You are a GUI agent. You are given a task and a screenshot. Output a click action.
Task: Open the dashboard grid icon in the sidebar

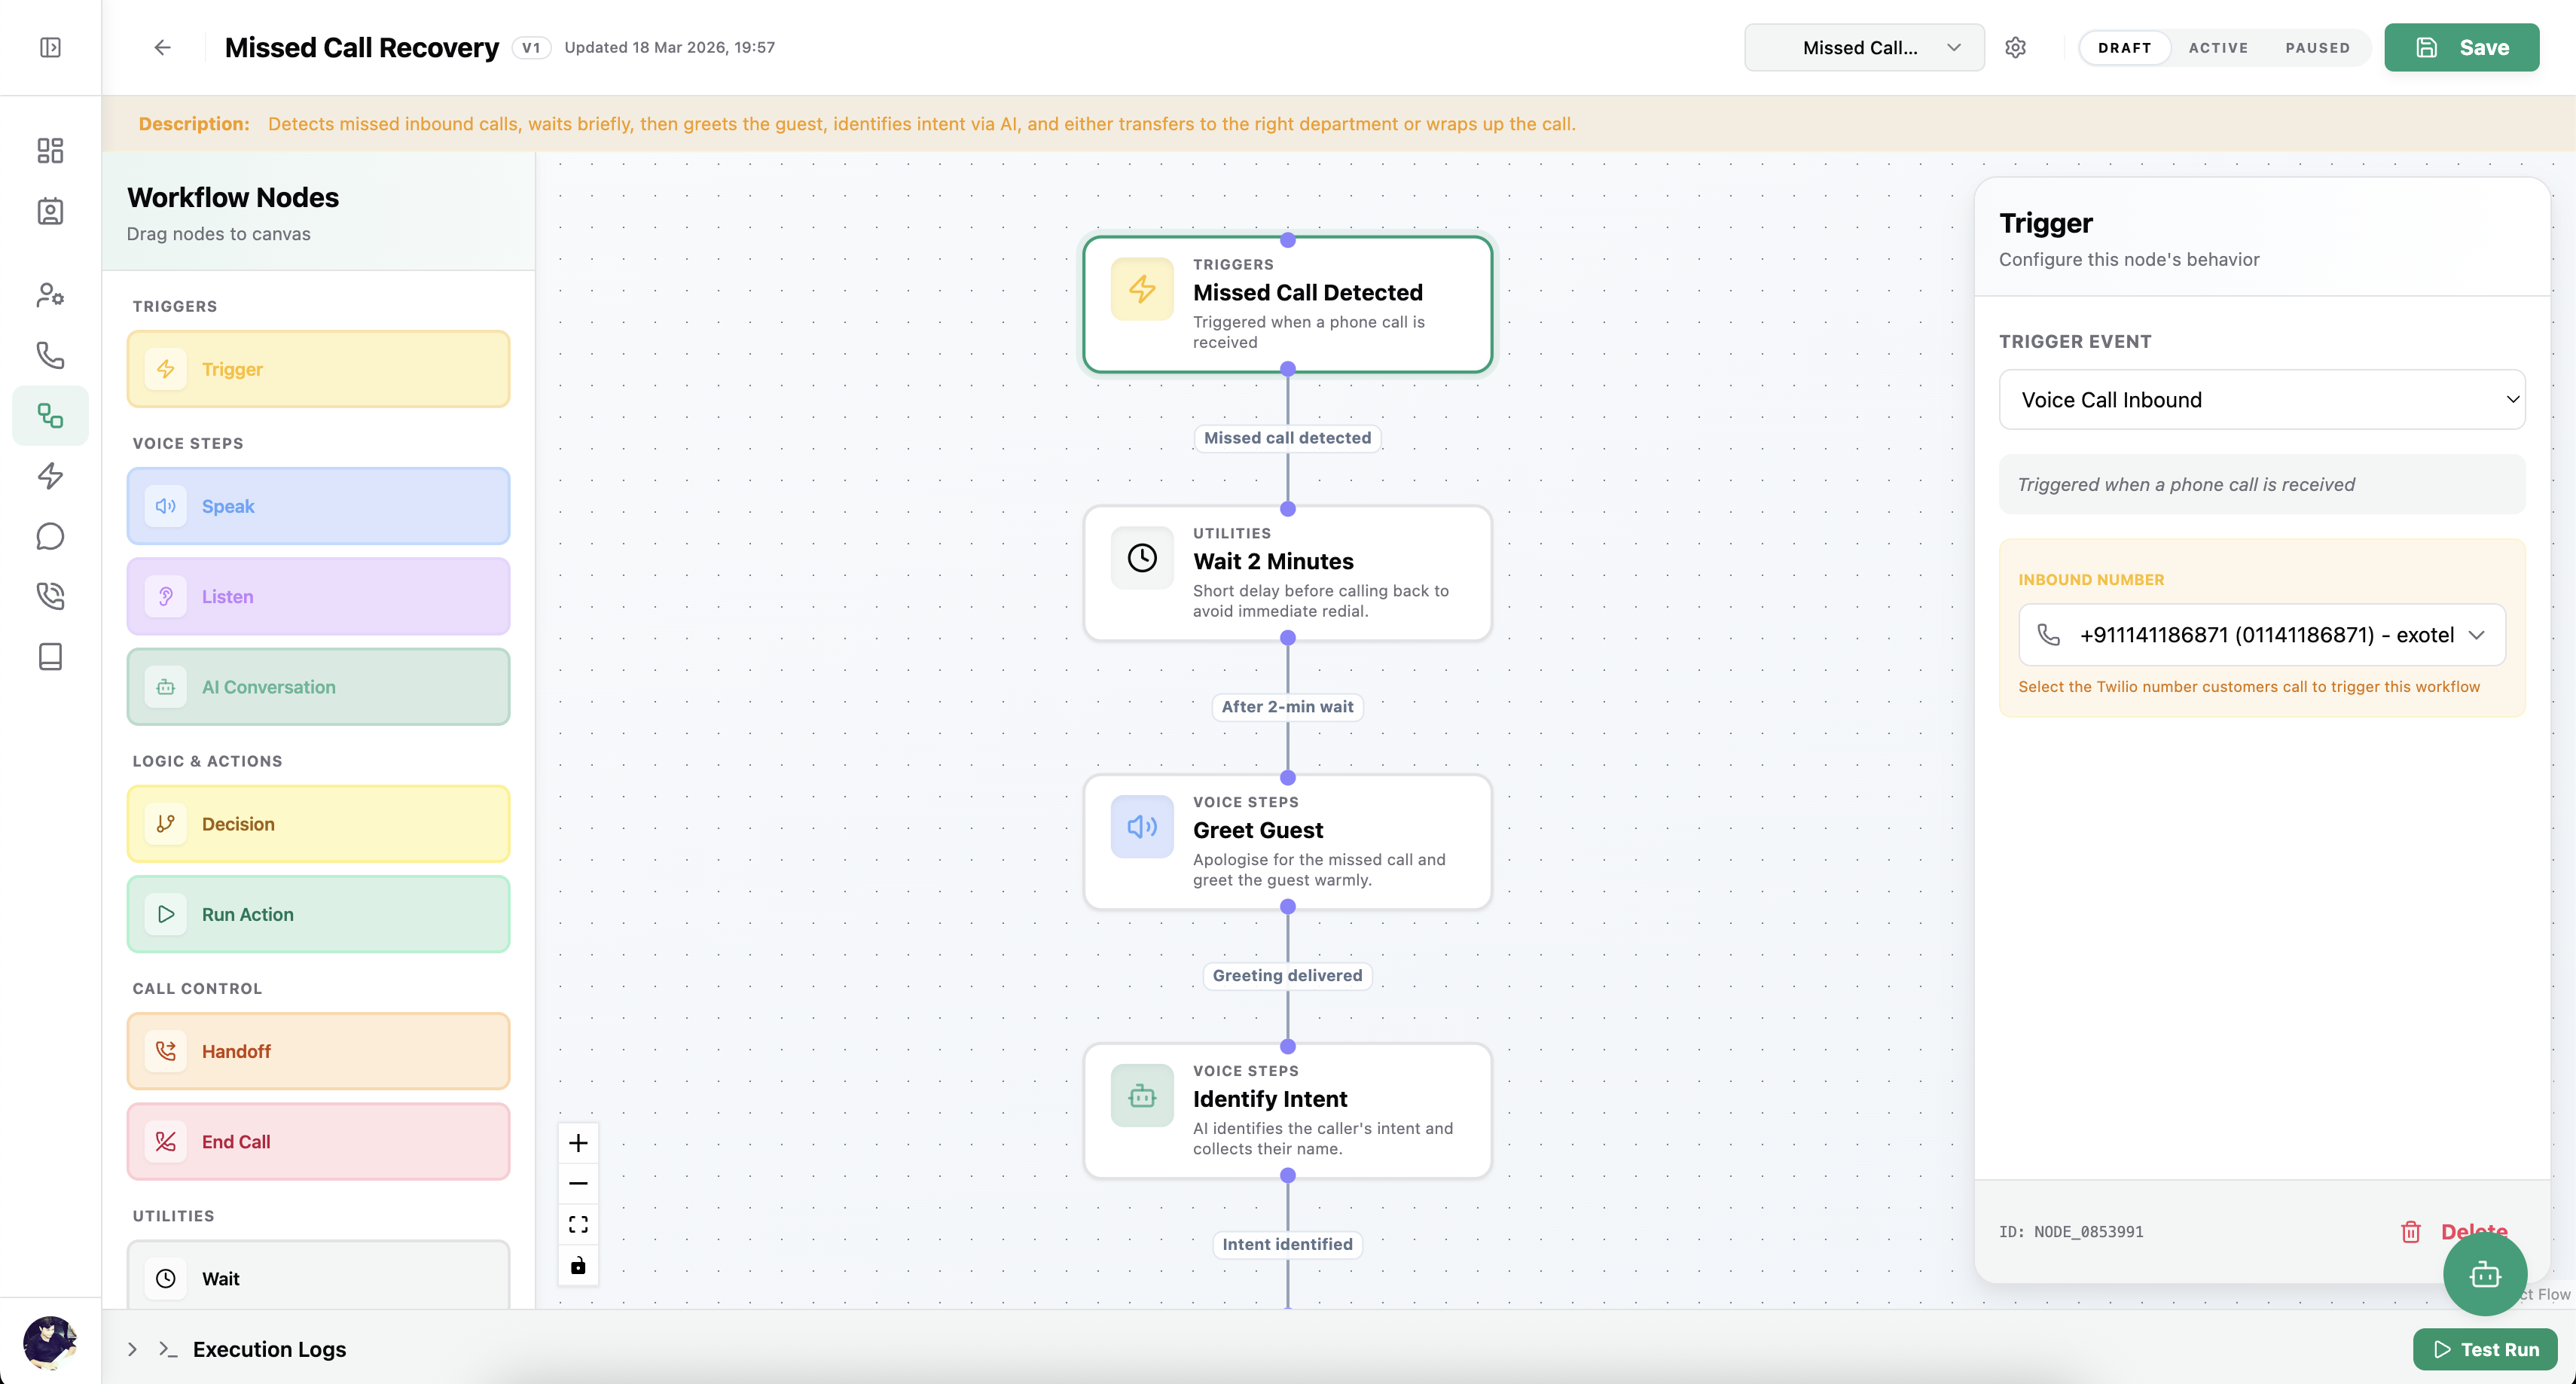tap(50, 150)
